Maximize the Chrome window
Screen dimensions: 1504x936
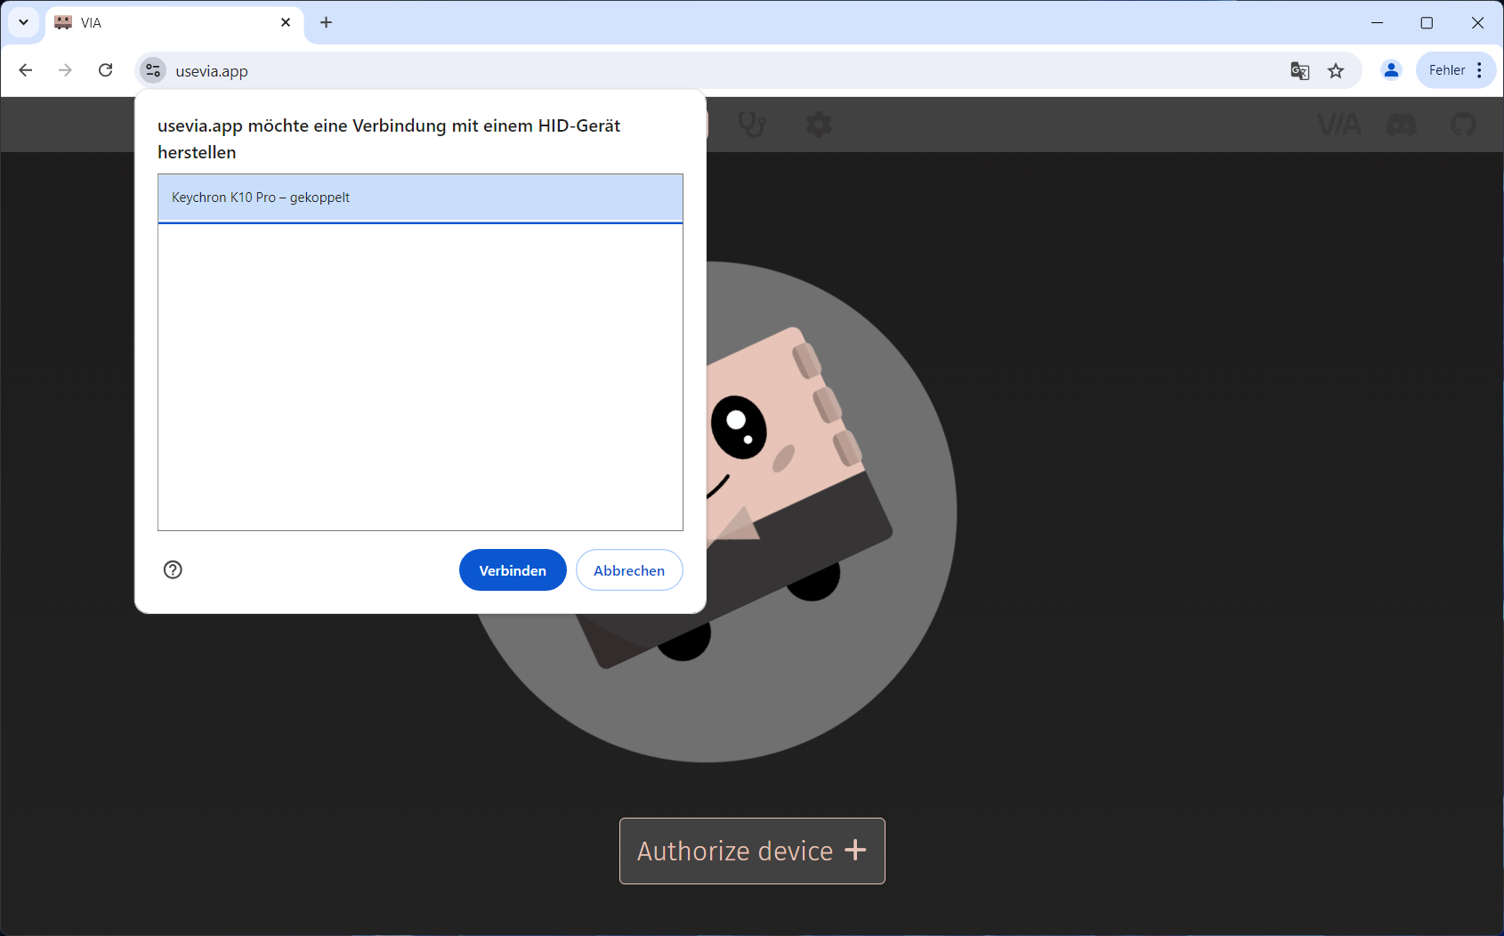click(1427, 22)
